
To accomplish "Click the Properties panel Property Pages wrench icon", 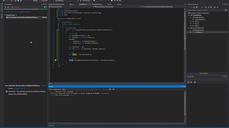I will (195, 82).
